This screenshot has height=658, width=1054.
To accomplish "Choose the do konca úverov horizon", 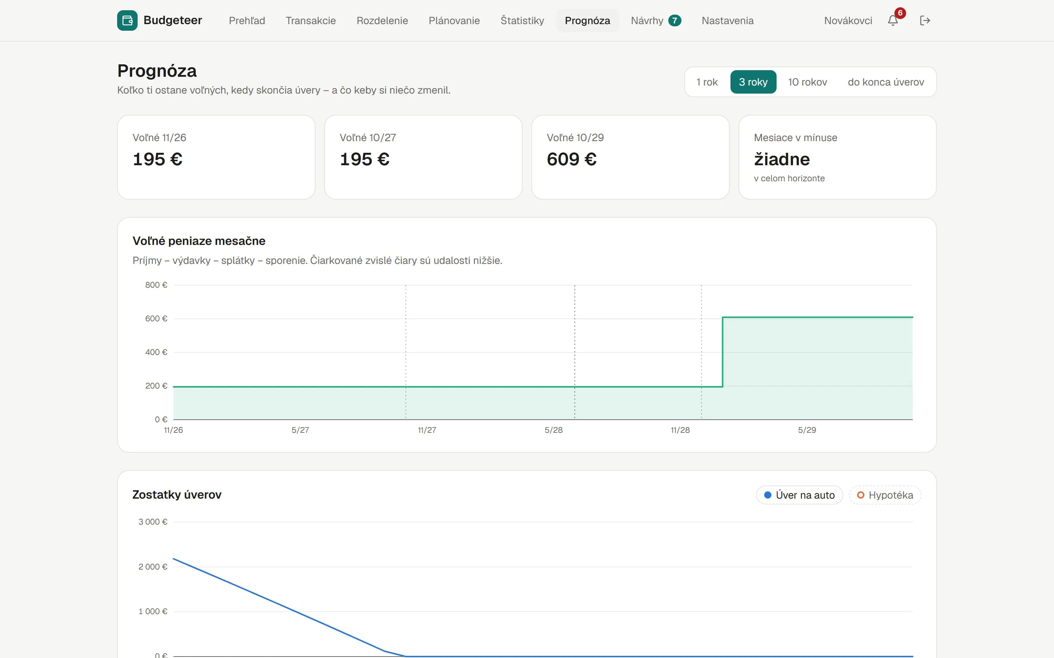I will point(886,82).
